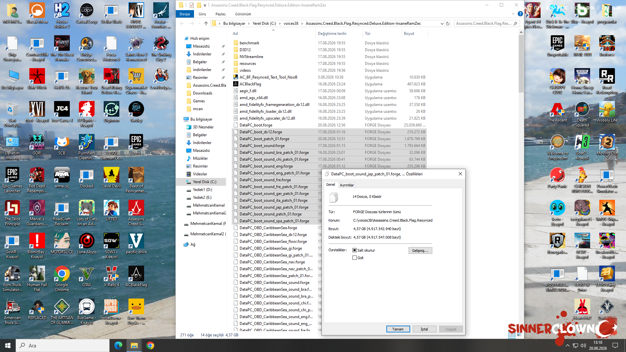626x352 pixels.
Task: Switch to the Giriş ribbon tab
Action: (x=202, y=14)
